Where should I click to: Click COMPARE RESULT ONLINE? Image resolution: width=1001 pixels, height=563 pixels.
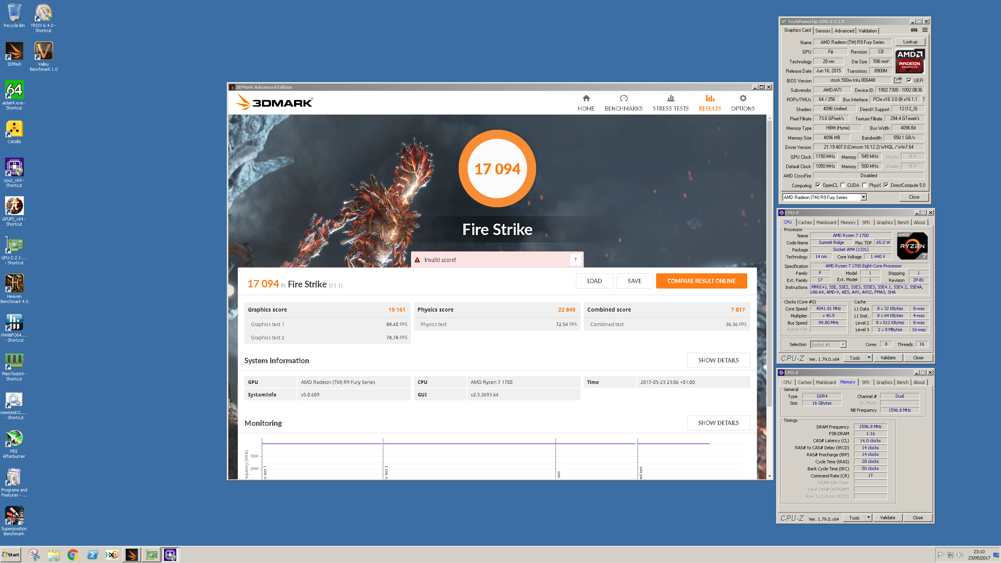tap(701, 281)
